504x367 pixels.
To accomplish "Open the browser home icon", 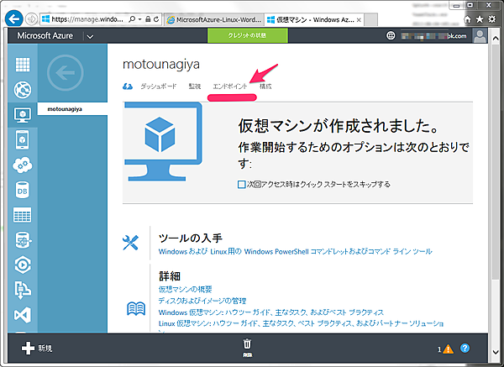I will (x=467, y=19).
